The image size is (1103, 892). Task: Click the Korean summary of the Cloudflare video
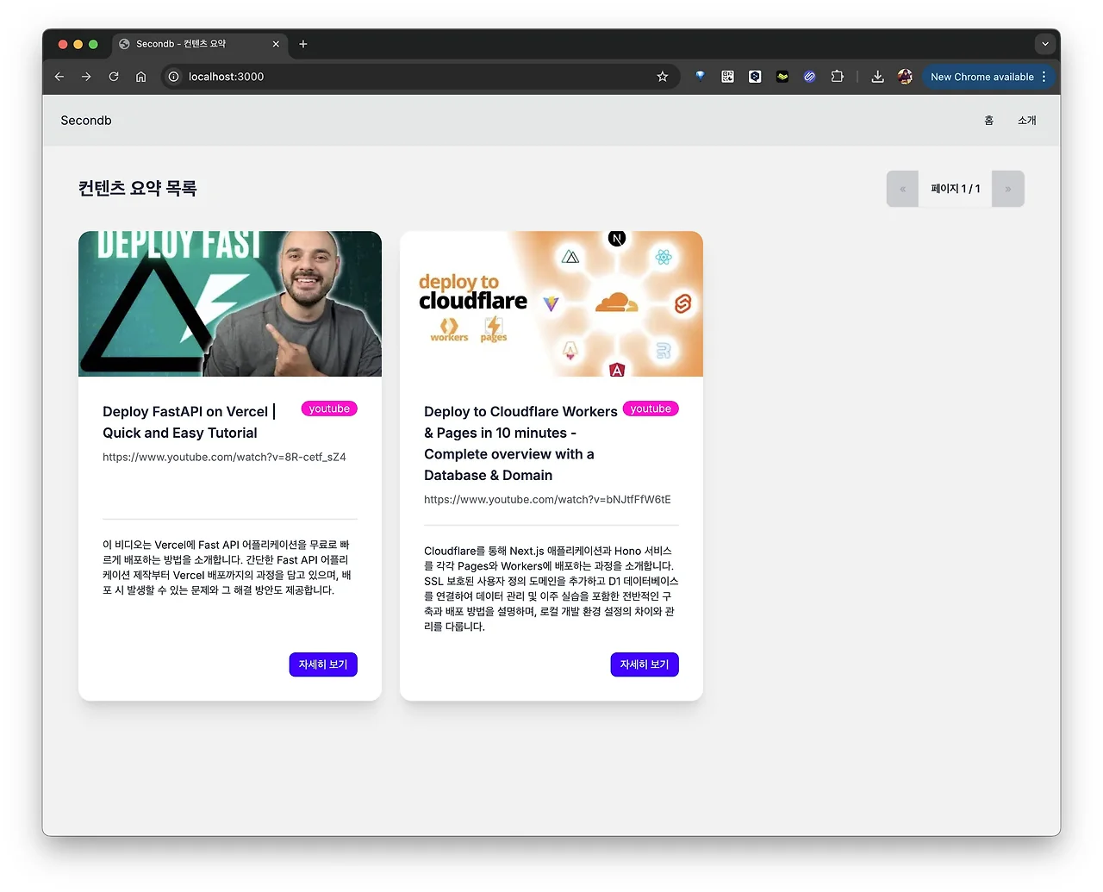551,589
